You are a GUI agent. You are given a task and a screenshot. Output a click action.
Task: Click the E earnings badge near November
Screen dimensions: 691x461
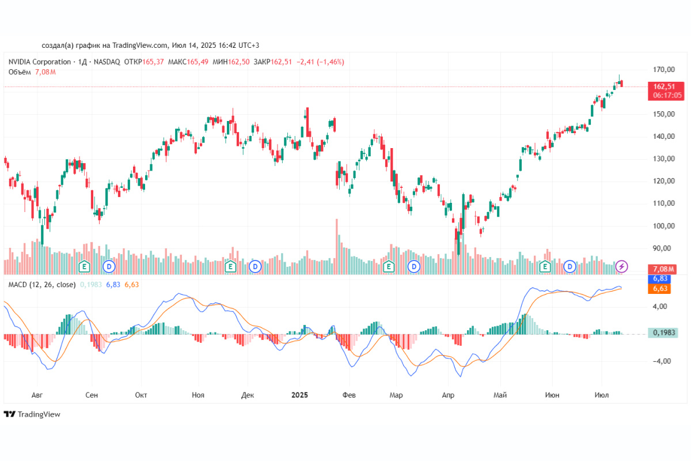tap(230, 266)
